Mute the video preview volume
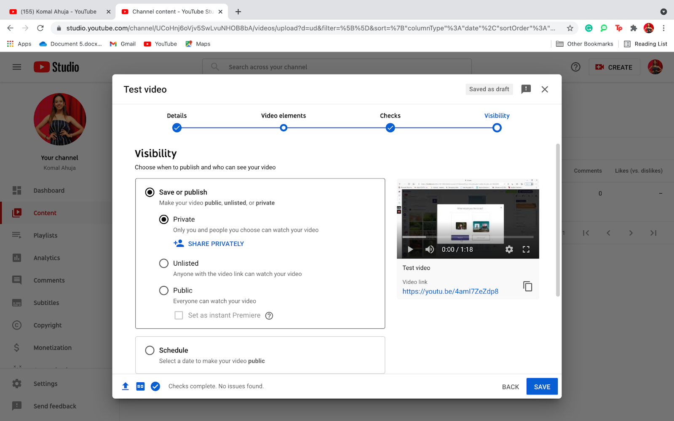Image resolution: width=674 pixels, height=421 pixels. coord(429,250)
